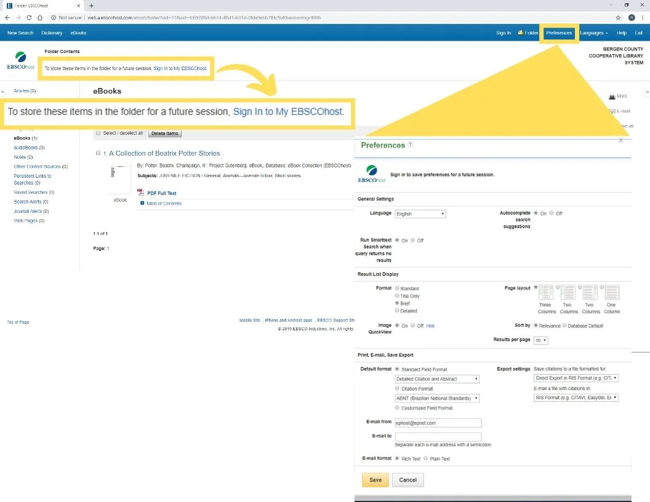
Task: Select the Three Columns page layout icon
Action: pos(545,292)
